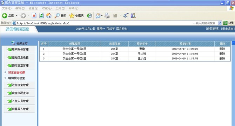
Task: Click the 序号 column header
Action: point(44,44)
